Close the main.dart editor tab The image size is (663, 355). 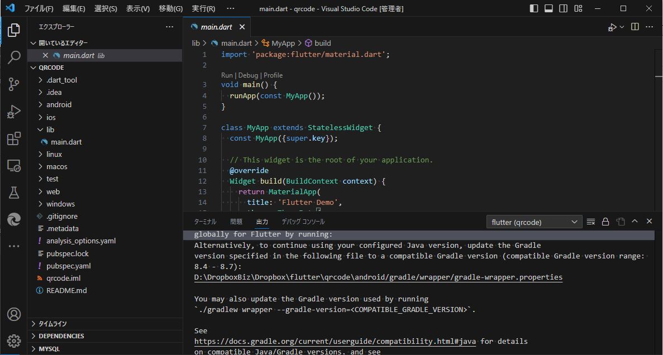[x=242, y=27]
